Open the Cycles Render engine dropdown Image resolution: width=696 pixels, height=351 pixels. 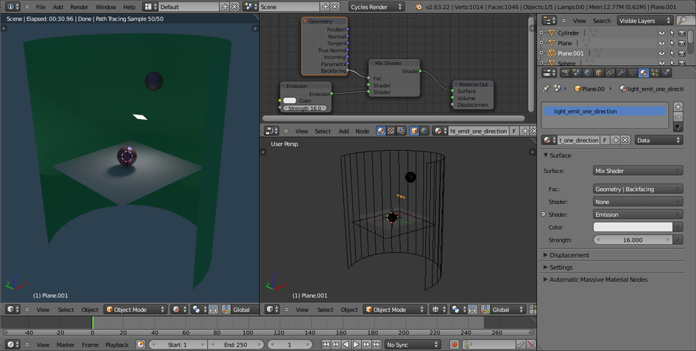[x=376, y=7]
